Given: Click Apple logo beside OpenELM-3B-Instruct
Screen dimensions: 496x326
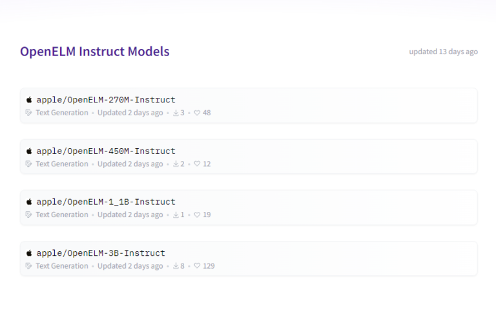Looking at the screenshot, I should 29,253.
